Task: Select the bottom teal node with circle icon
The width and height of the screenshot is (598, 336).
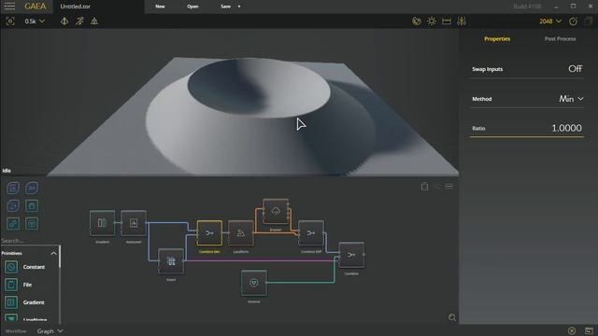Action: (254, 283)
